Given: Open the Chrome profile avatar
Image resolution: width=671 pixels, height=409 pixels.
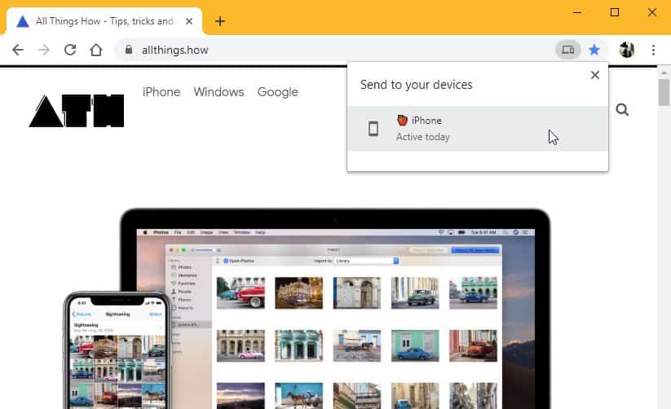Looking at the screenshot, I should 627,50.
